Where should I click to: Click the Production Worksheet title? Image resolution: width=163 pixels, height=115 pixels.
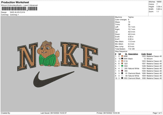15,2
